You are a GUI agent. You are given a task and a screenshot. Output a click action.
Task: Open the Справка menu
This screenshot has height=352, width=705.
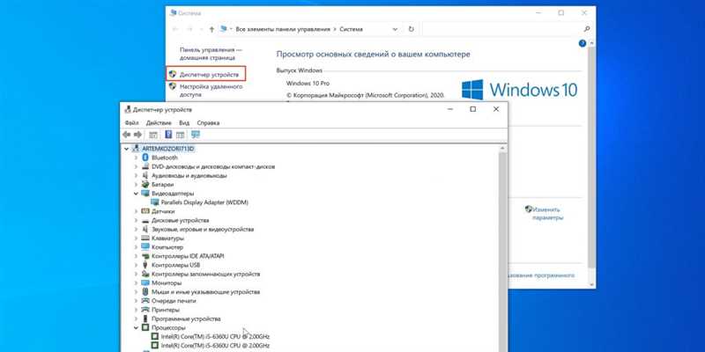pyautogui.click(x=208, y=123)
